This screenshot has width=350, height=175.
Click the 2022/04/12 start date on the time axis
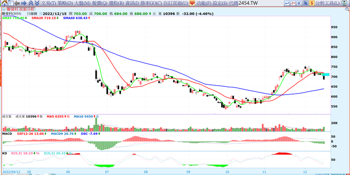tap(11, 172)
